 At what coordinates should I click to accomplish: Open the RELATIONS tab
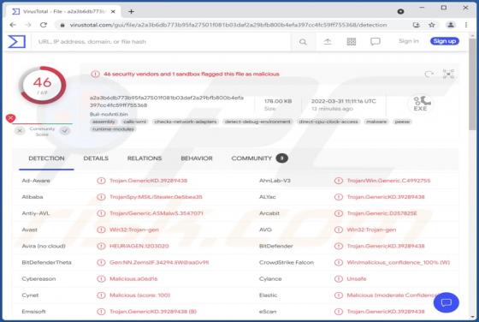click(x=145, y=158)
